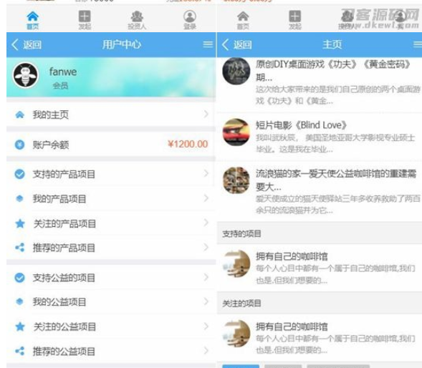Open 账户余额 row
Screen dimensions: 422x368
[x=111, y=145]
